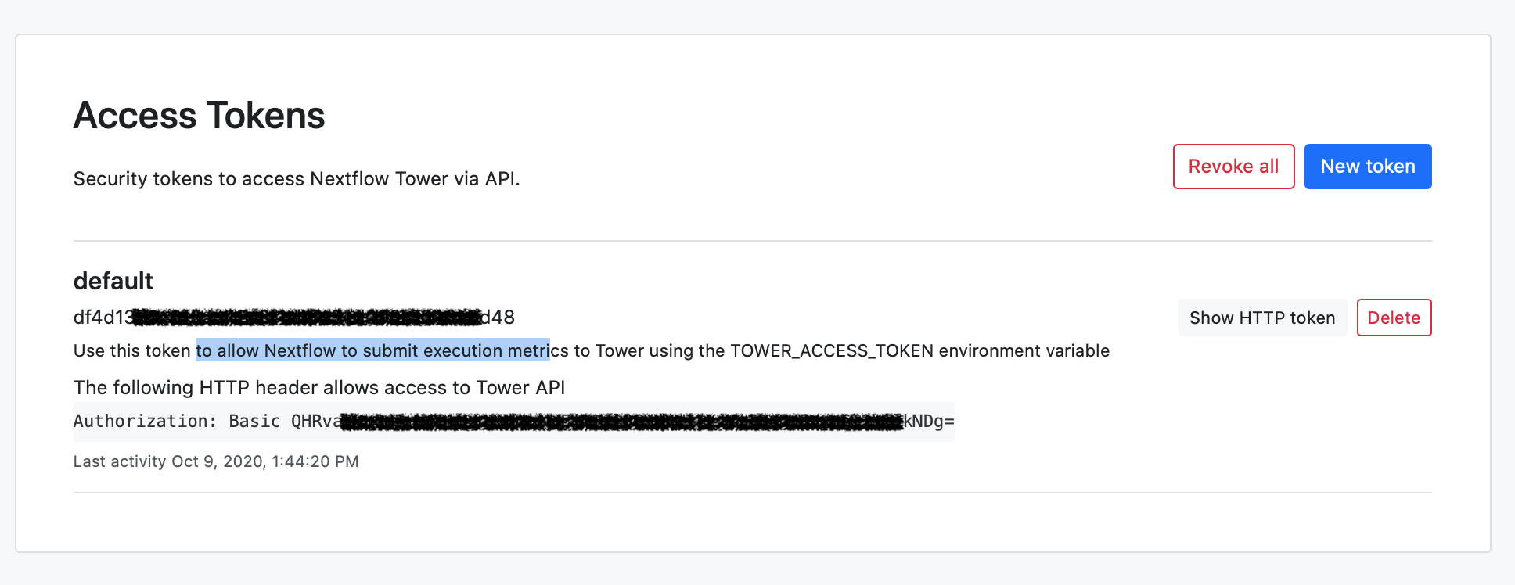Click the Last activity Oct 9, 2020 timestamp
Viewport: 1515px width, 585px height.
(x=216, y=461)
